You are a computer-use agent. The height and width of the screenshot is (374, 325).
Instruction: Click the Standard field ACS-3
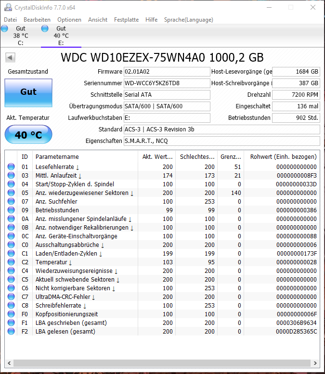pos(221,129)
